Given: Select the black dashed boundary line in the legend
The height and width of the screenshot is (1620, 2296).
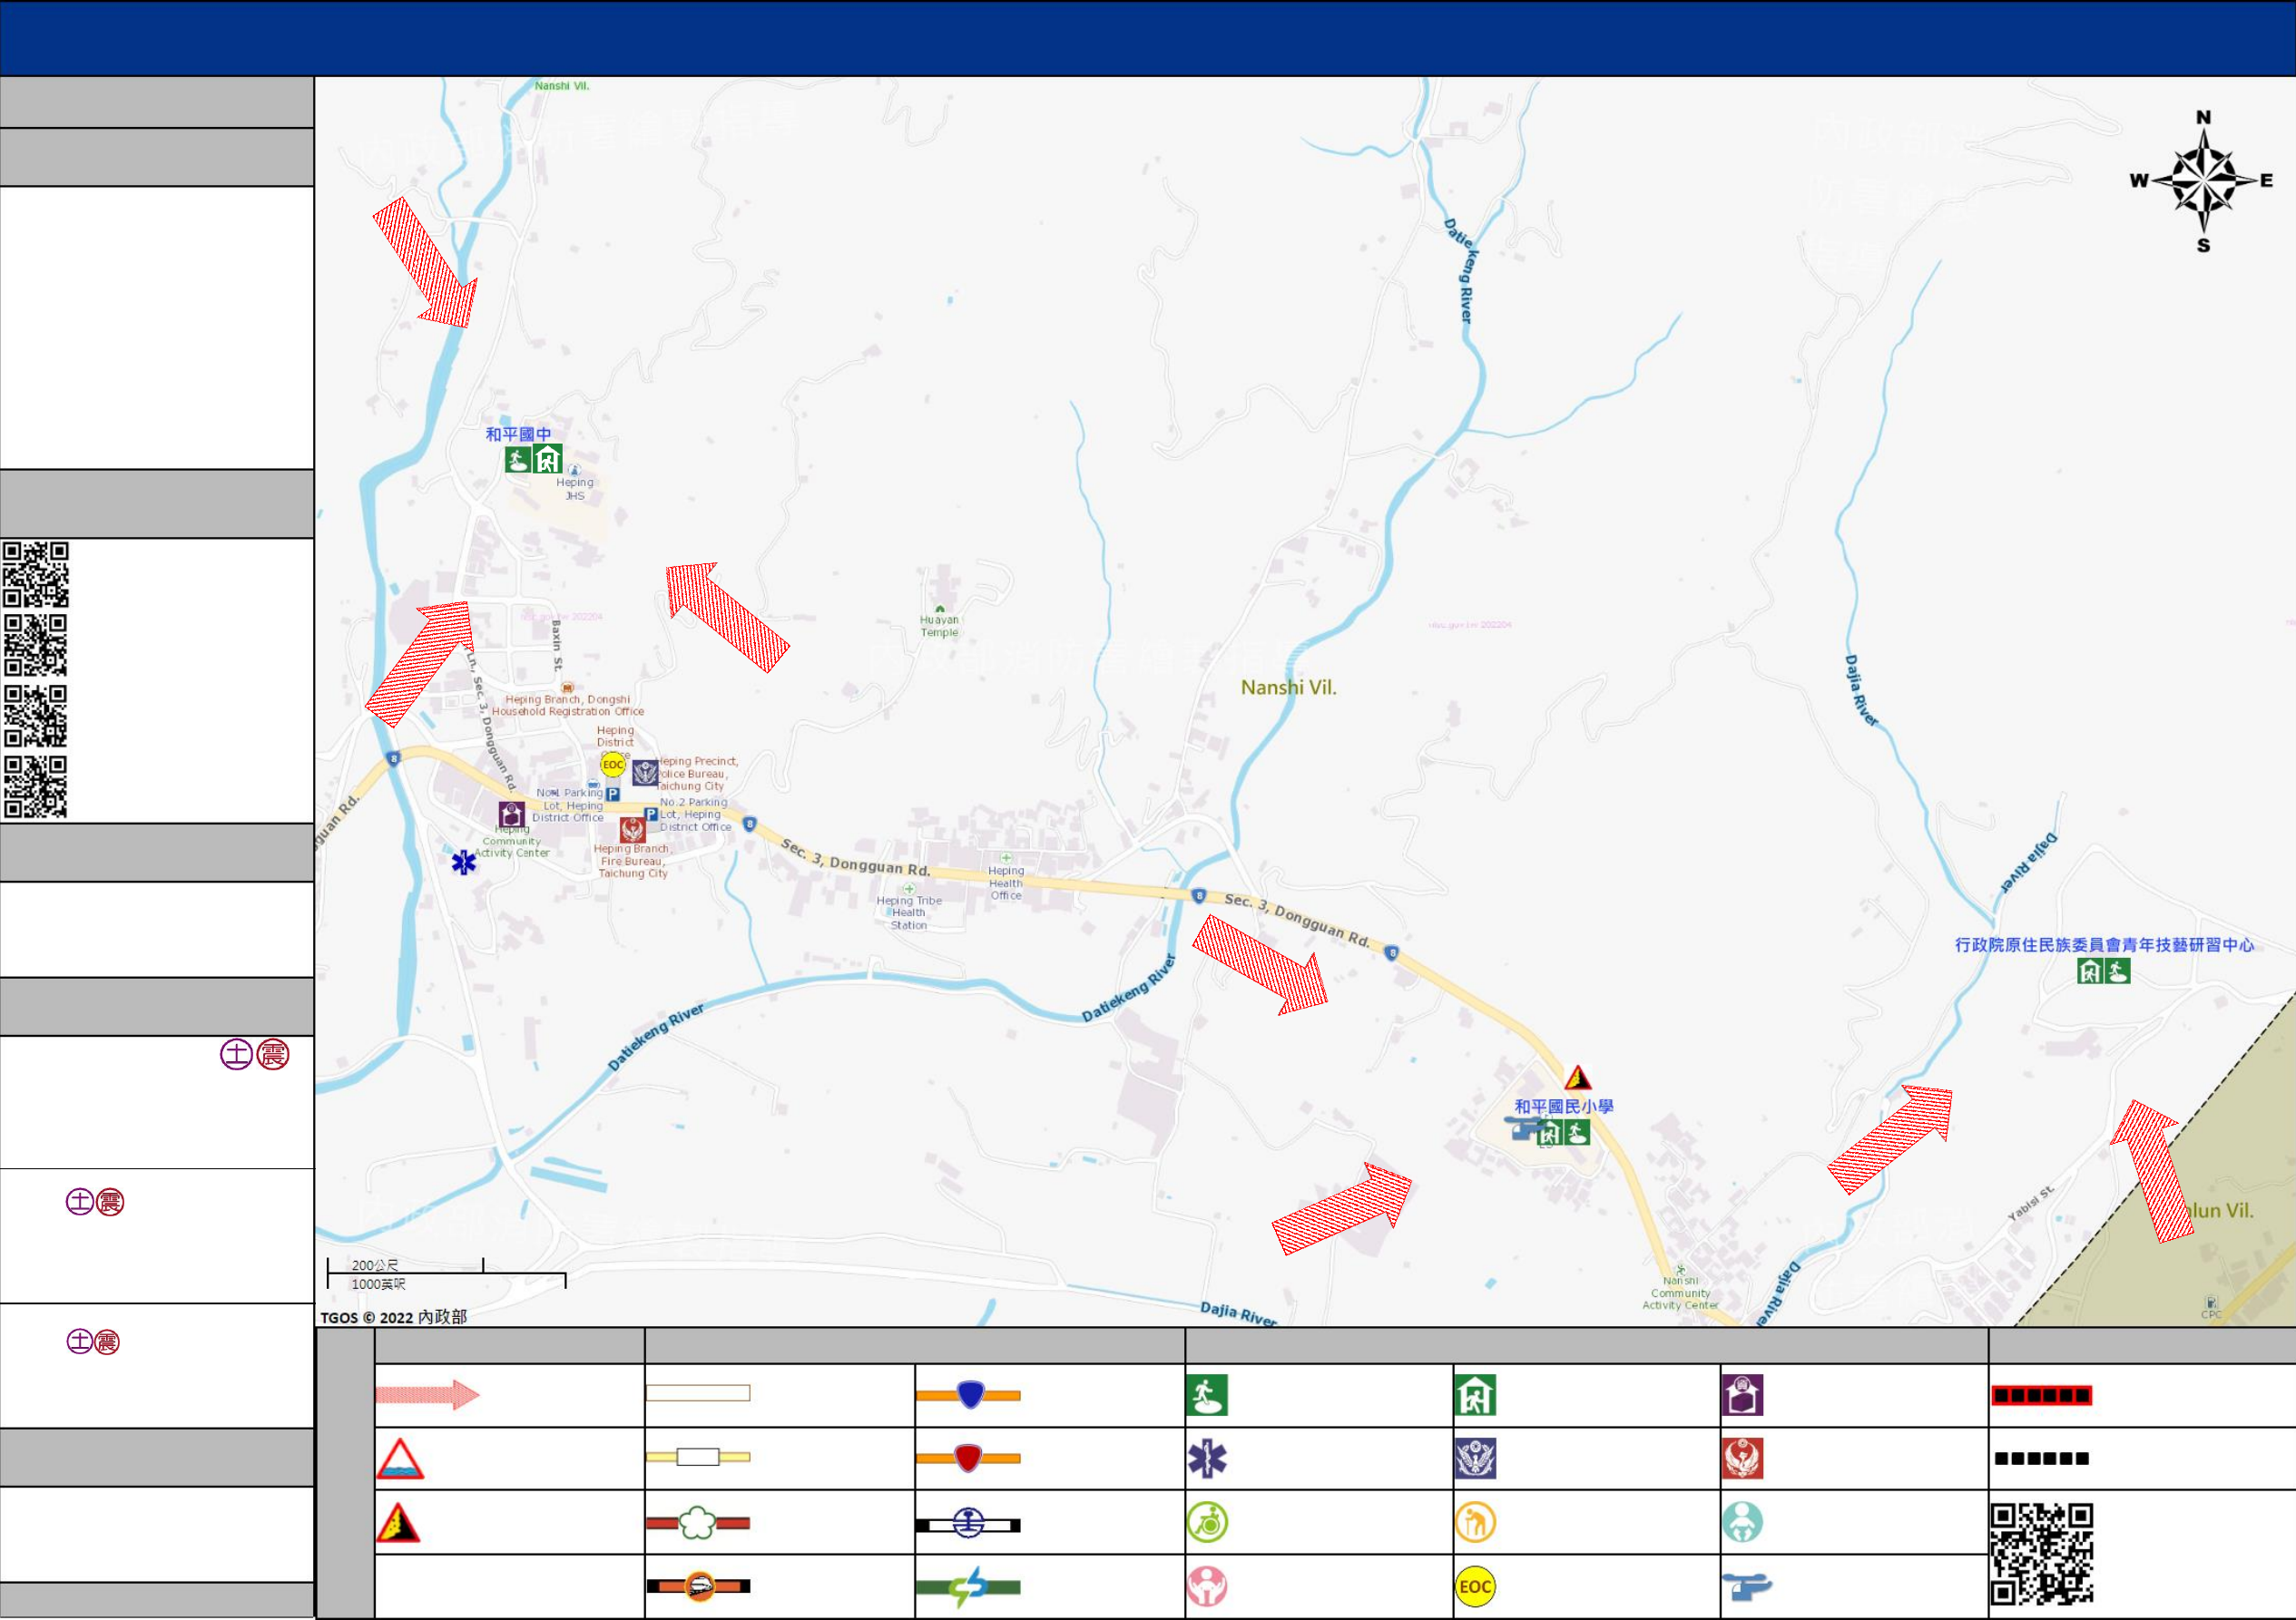Looking at the screenshot, I should click(2041, 1459).
